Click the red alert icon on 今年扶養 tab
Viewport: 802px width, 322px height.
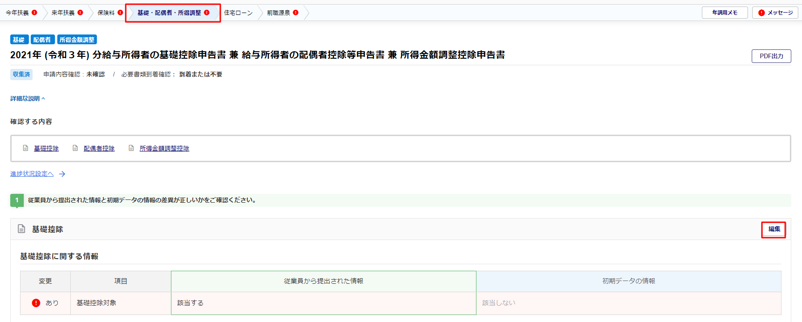(34, 13)
